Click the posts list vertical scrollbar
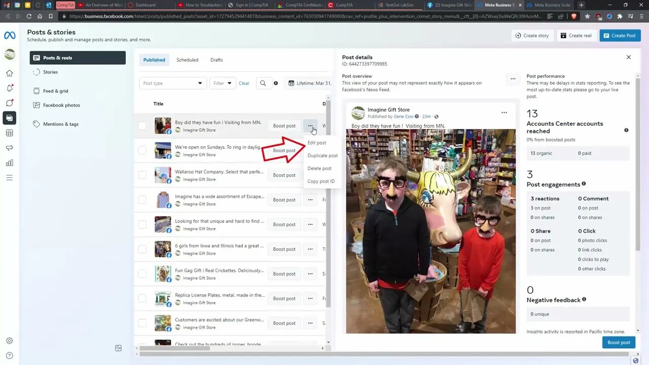 pos(328,203)
